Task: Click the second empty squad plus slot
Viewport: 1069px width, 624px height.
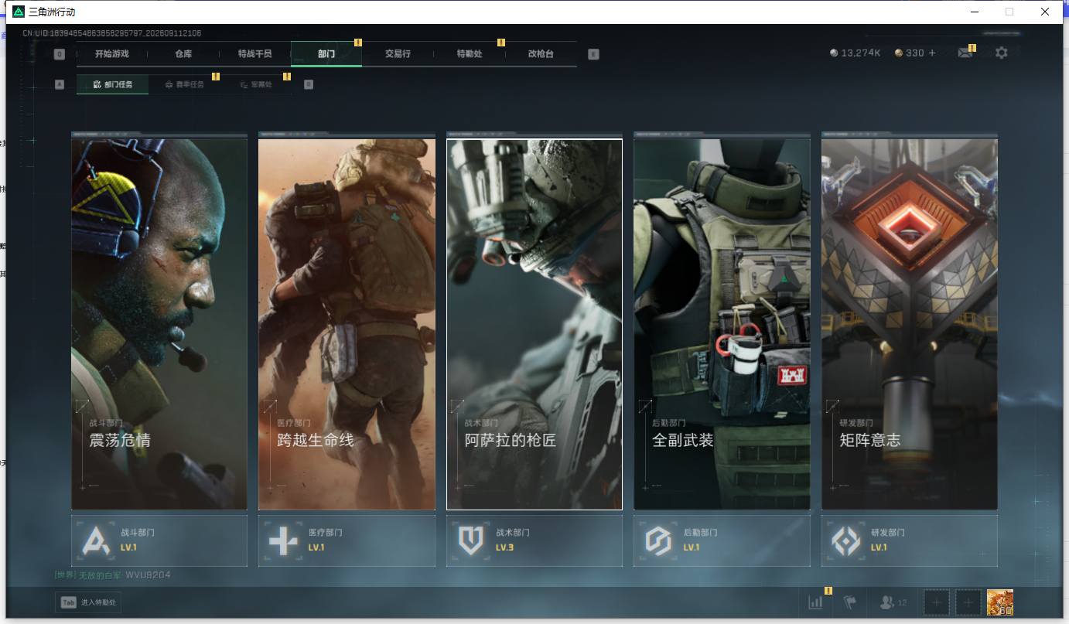Action: click(x=968, y=602)
